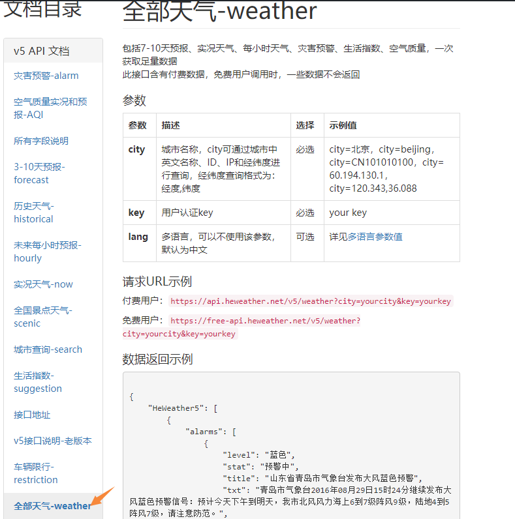Click the 参数 section heading
This screenshot has height=519, width=515.
point(134,100)
